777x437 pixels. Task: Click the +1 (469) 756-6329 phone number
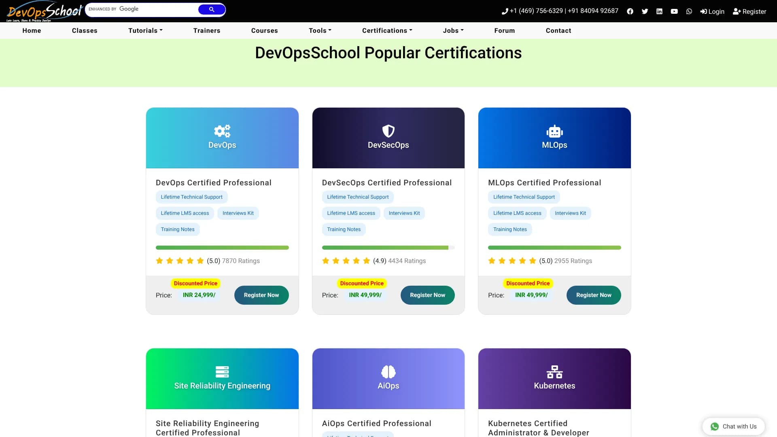point(536,11)
